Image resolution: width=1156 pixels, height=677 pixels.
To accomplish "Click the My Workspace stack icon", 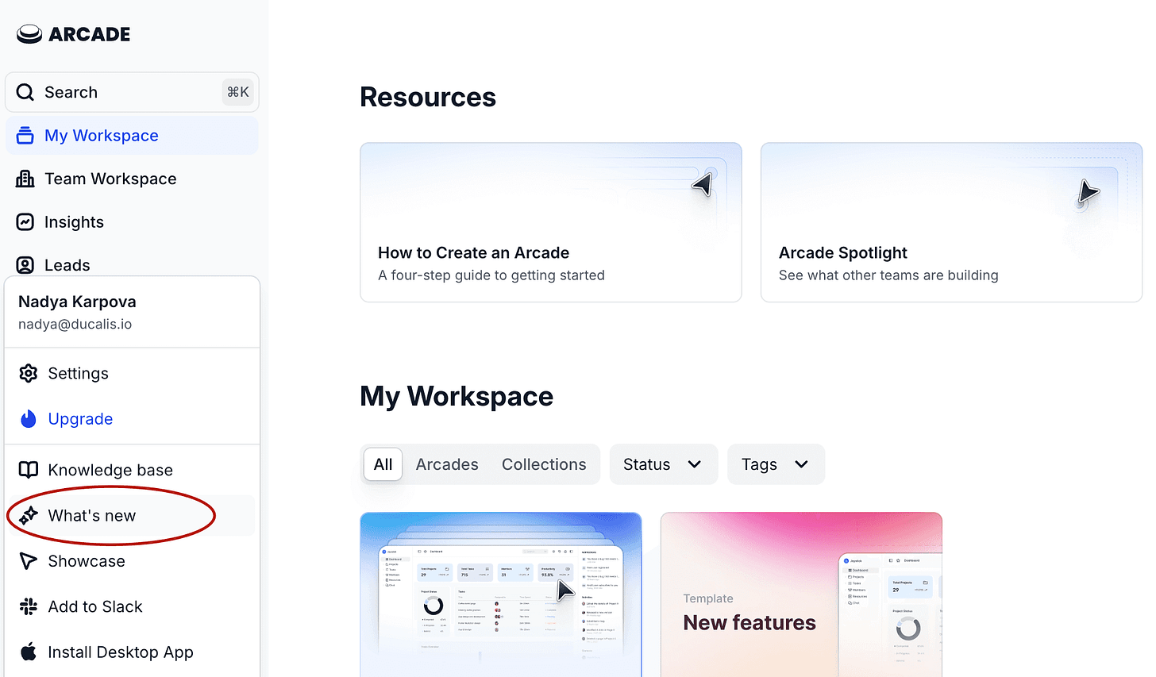I will 25,136.
